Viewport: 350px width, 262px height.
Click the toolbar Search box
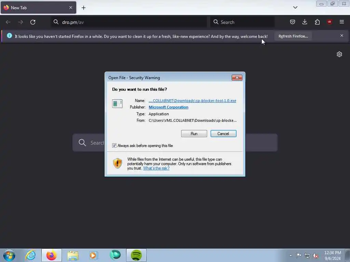[242, 22]
